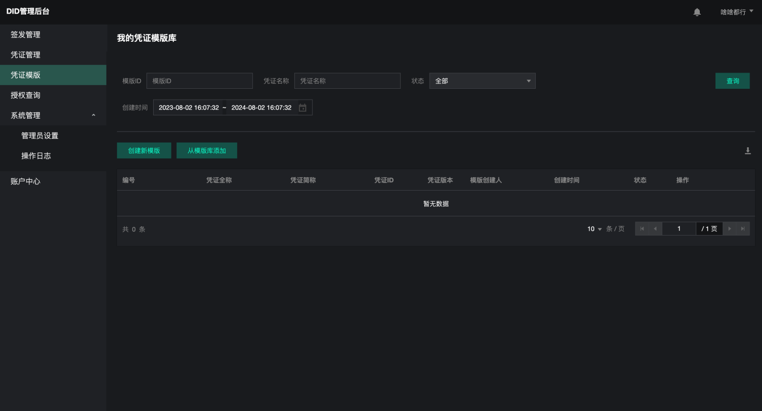
Task: Select 授权查询 from the sidebar
Action: pyautogui.click(x=26, y=95)
